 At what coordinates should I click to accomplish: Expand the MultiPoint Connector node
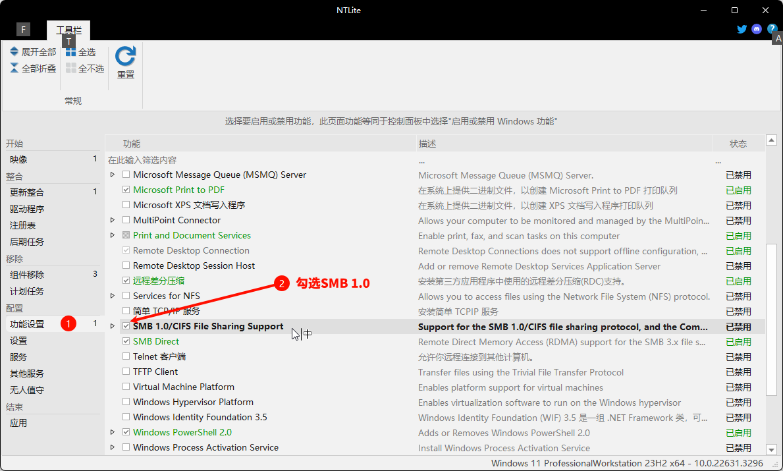[x=113, y=220]
